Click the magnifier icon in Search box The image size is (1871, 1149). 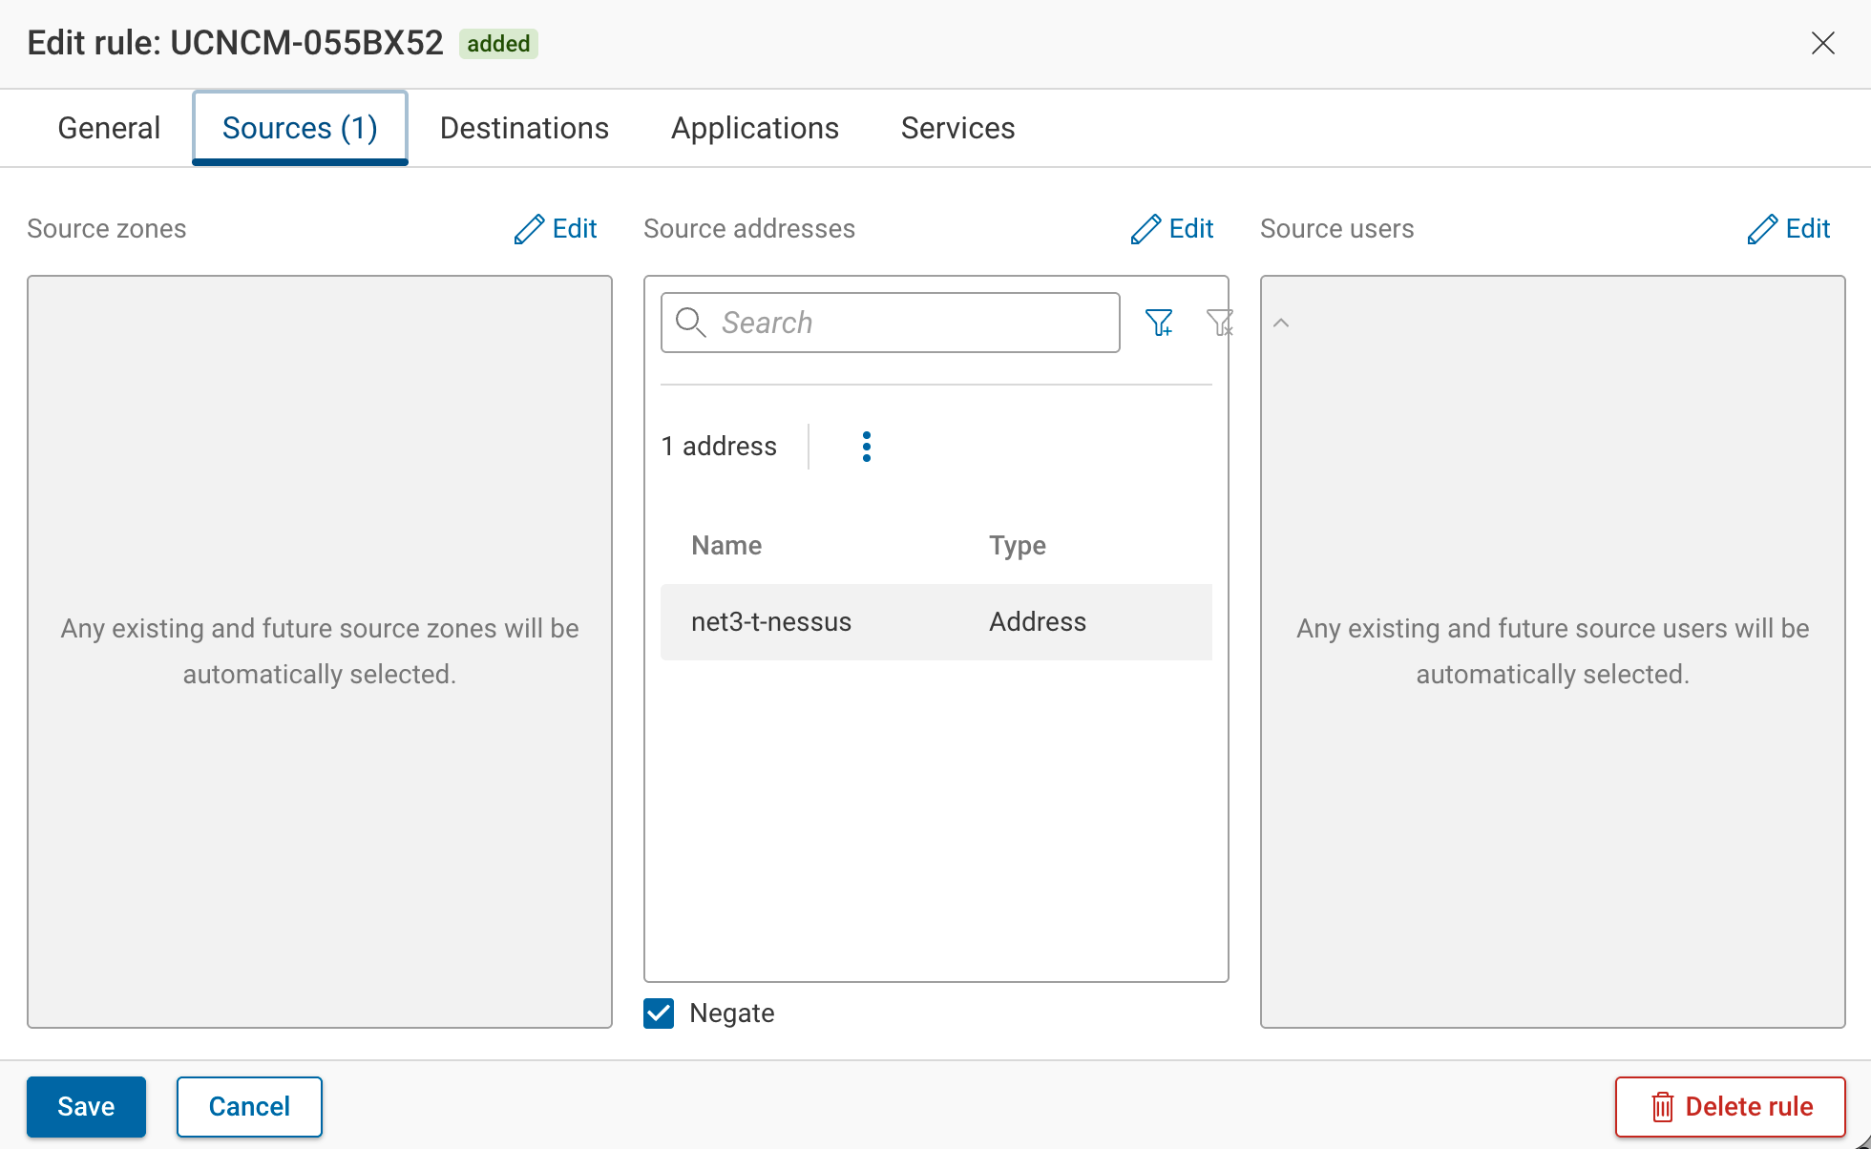pos(690,323)
